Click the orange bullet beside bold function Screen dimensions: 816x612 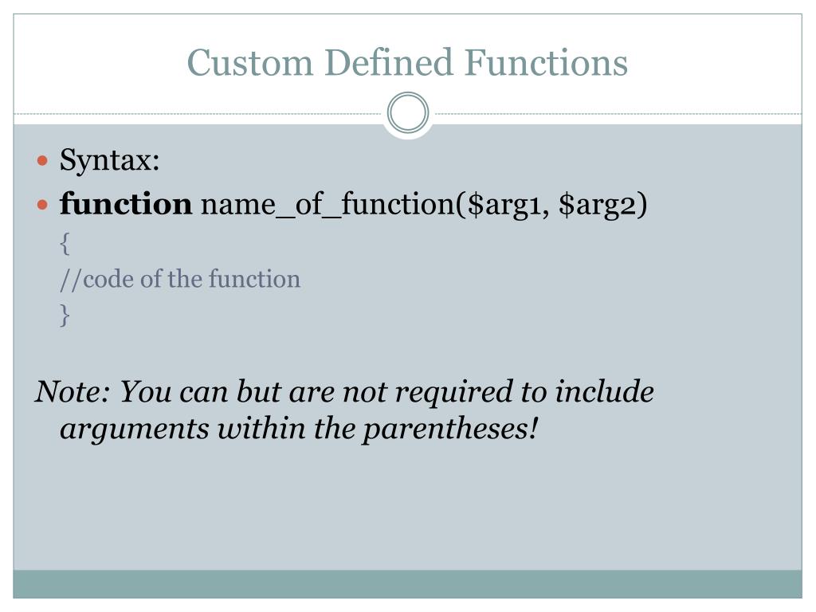pyautogui.click(x=43, y=205)
